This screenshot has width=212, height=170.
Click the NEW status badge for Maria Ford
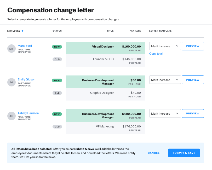(x=57, y=47)
